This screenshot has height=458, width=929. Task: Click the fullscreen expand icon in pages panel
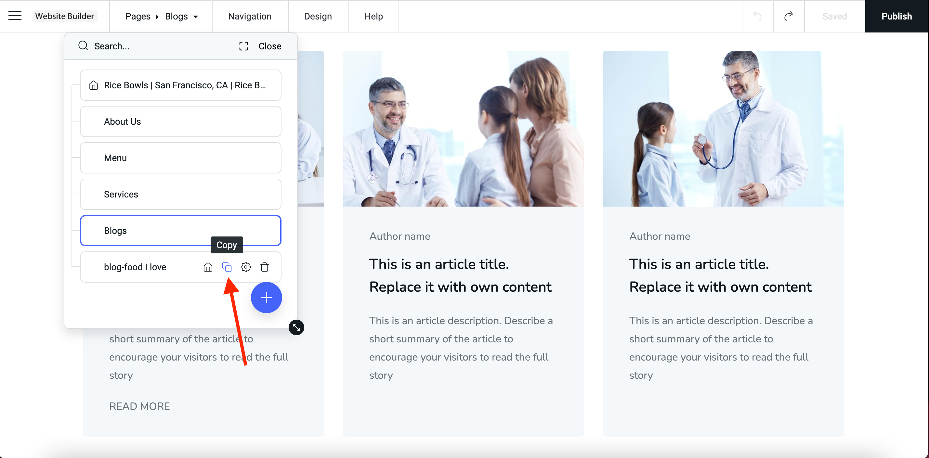pos(243,46)
